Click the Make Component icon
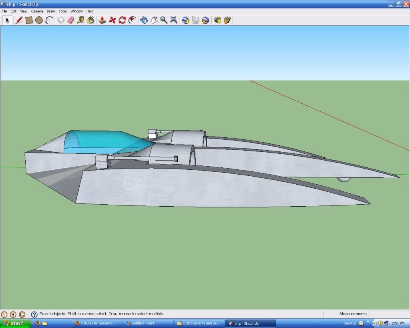 click(x=61, y=20)
